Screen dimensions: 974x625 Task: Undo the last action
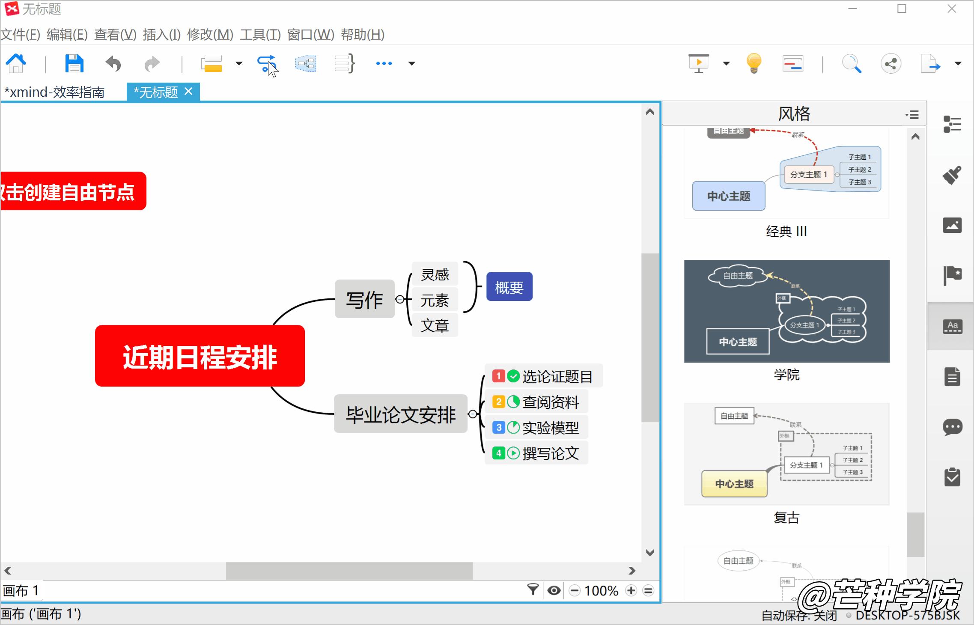(113, 64)
